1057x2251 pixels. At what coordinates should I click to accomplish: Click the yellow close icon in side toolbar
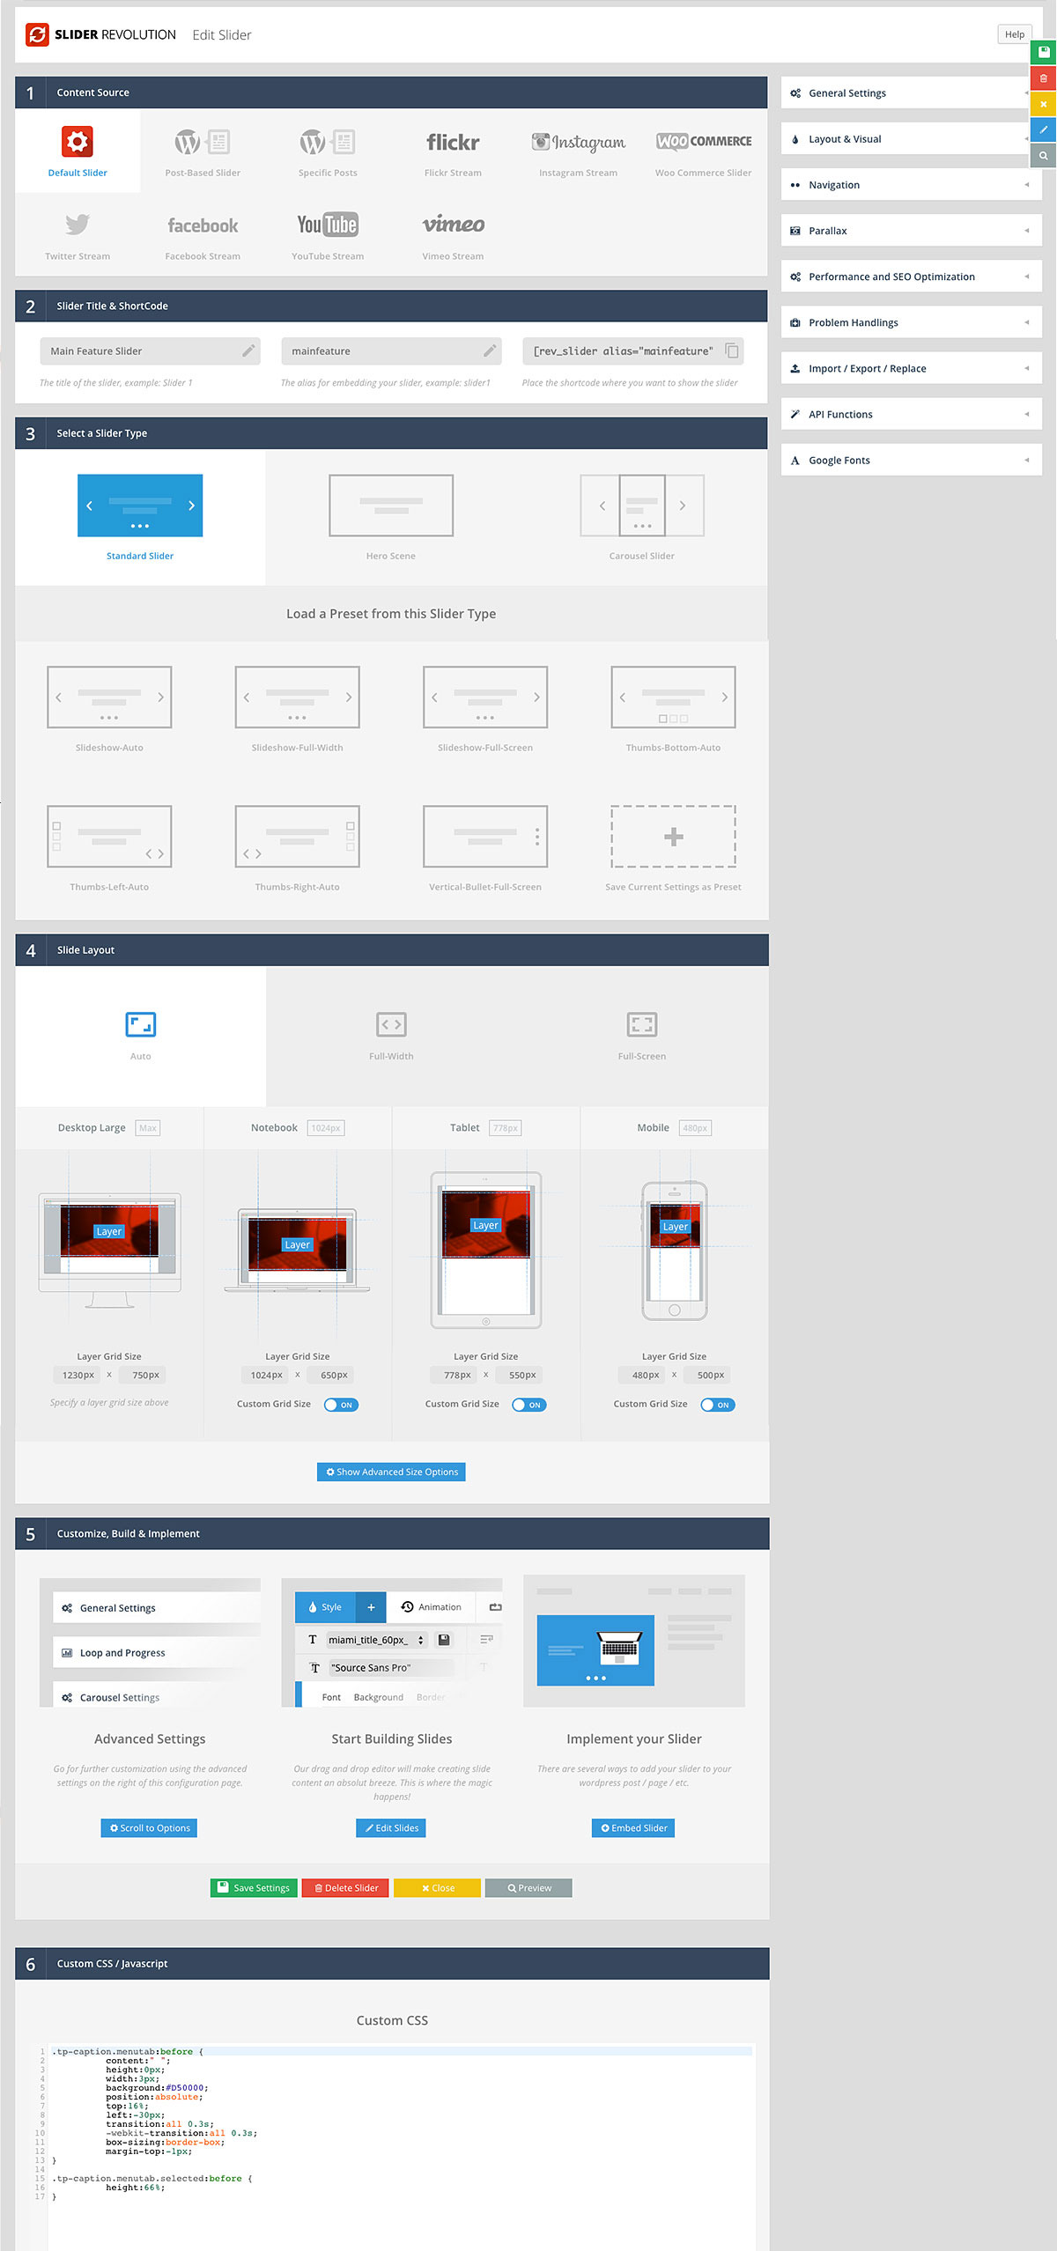[x=1043, y=104]
